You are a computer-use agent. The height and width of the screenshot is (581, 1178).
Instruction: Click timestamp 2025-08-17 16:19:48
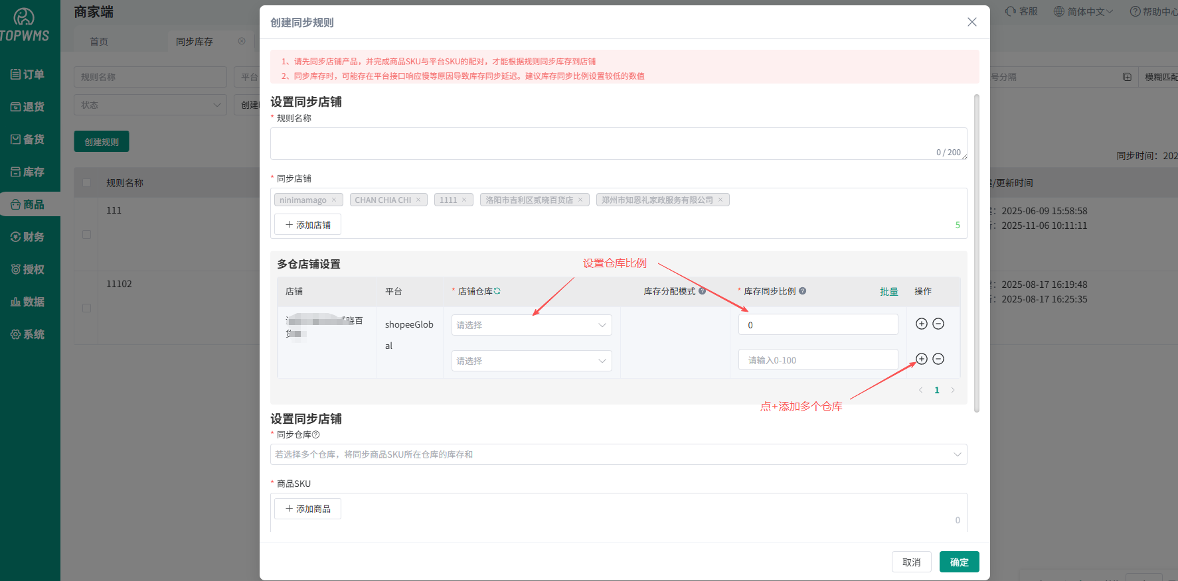pyautogui.click(x=1045, y=285)
